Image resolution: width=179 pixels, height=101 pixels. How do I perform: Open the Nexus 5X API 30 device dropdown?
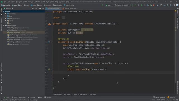tap(122, 5)
